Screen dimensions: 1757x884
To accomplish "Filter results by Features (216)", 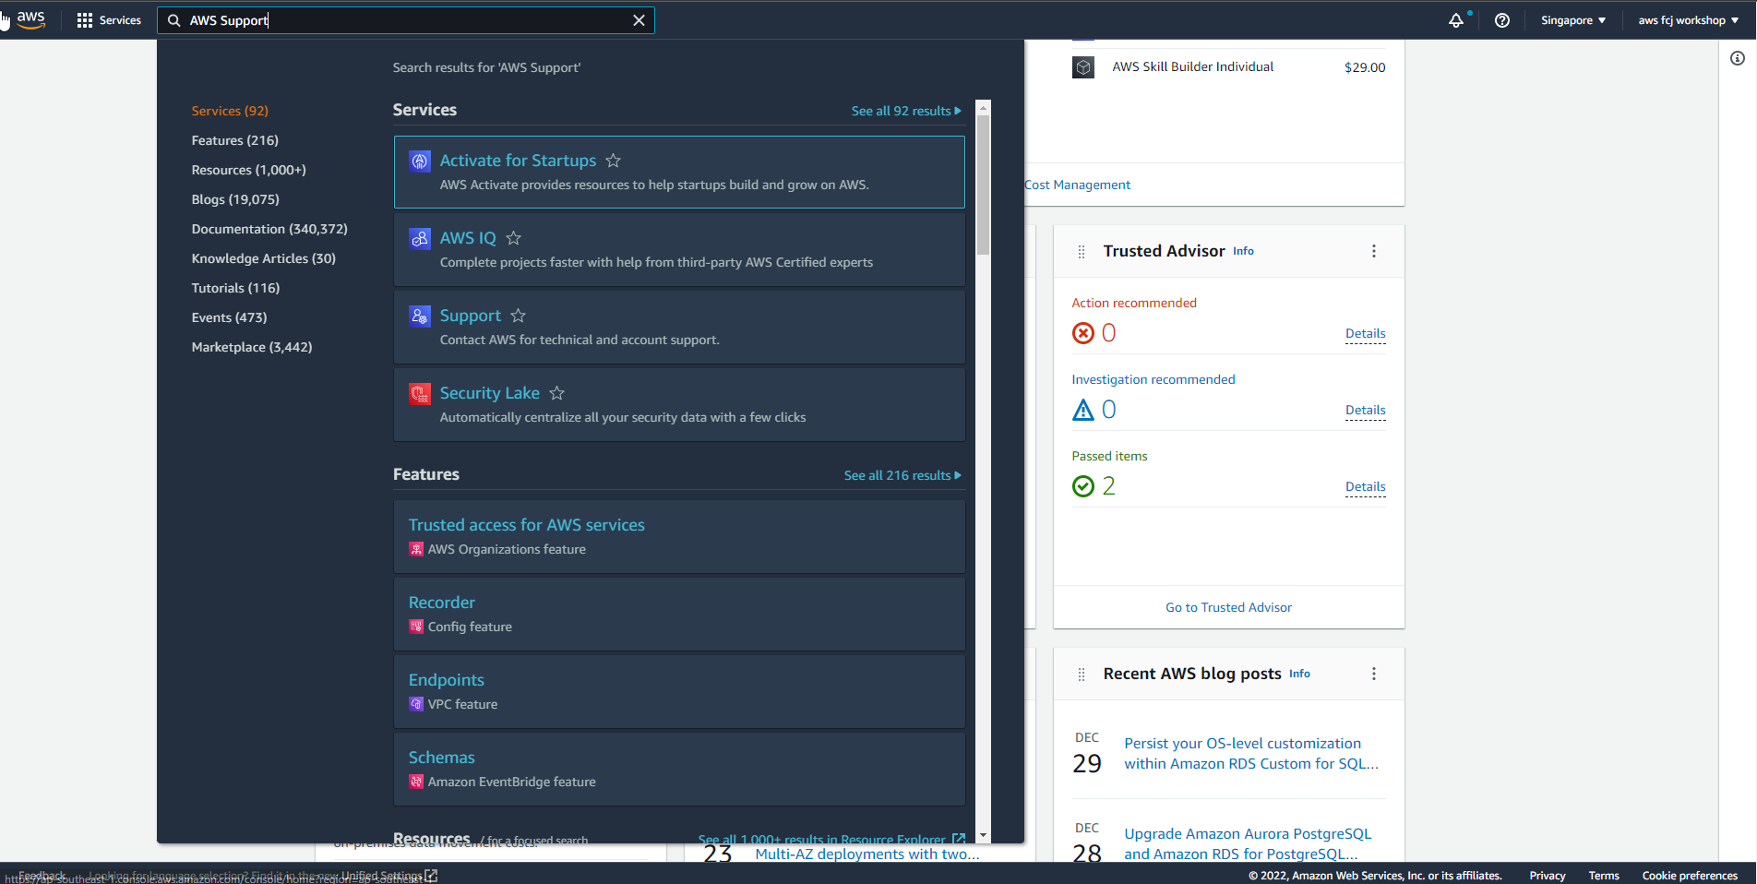I will click(x=234, y=140).
